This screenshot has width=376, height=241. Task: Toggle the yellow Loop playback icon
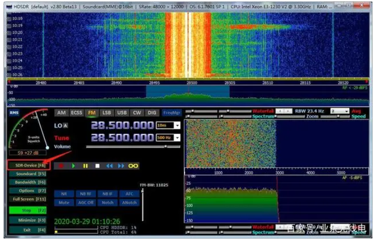click(134, 166)
